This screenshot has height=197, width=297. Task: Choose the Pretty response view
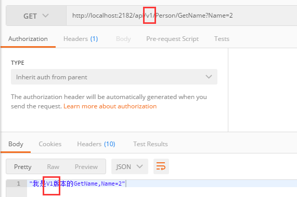coord(23,167)
